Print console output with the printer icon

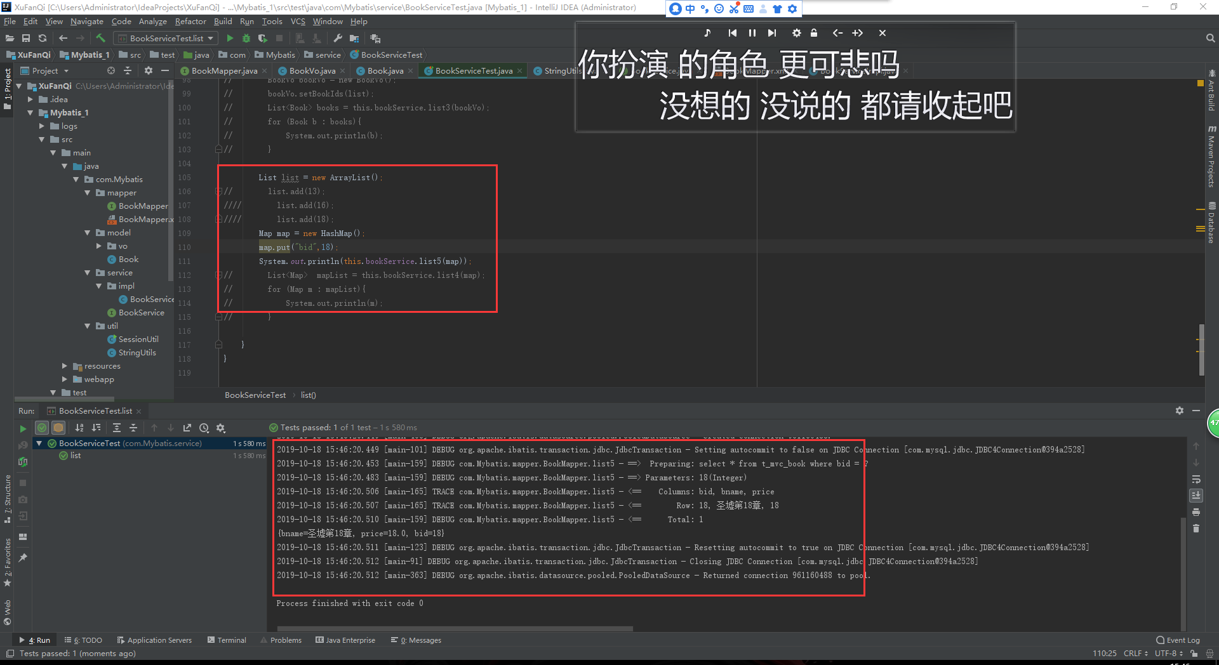click(1196, 512)
